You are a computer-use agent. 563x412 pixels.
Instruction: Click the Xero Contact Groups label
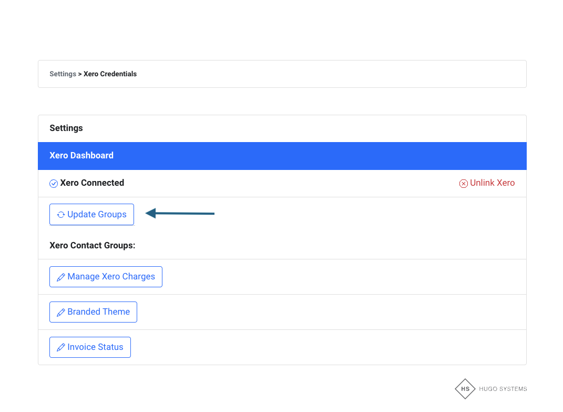tap(93, 246)
